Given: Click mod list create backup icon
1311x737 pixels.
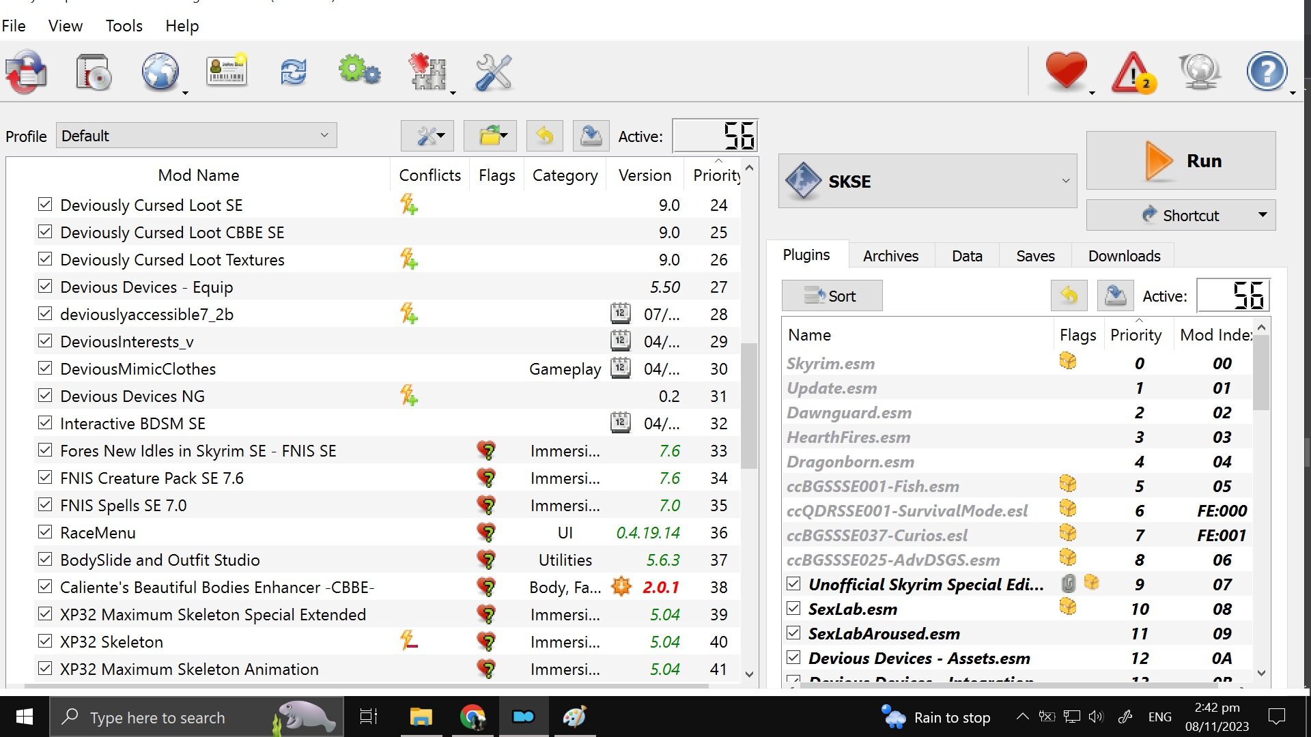Looking at the screenshot, I should (591, 136).
